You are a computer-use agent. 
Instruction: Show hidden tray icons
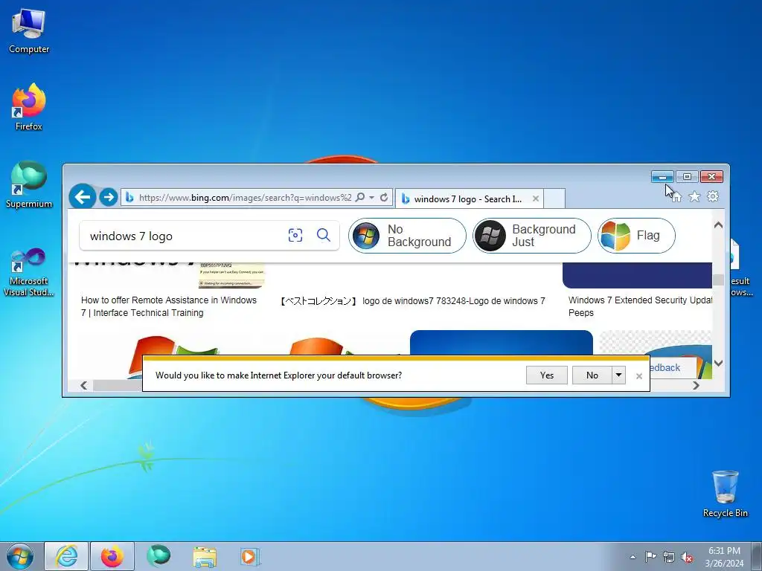pyautogui.click(x=633, y=557)
